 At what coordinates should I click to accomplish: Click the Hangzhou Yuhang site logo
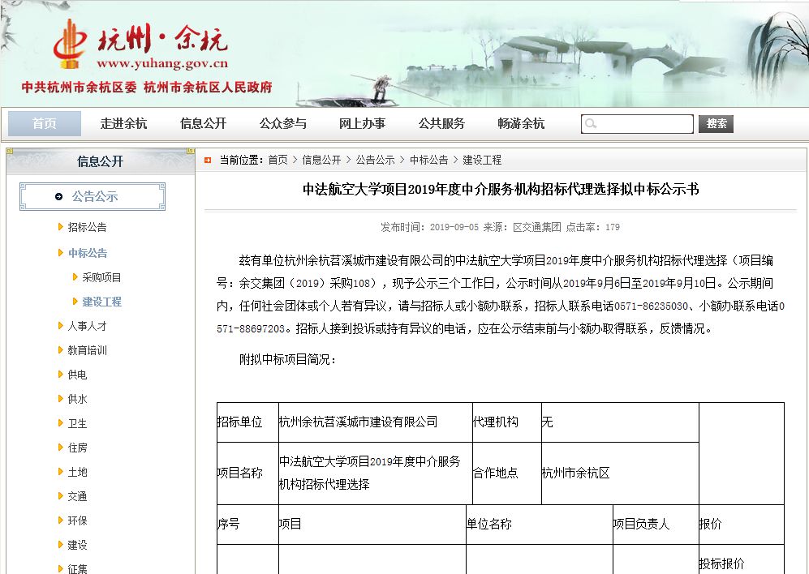[x=141, y=43]
